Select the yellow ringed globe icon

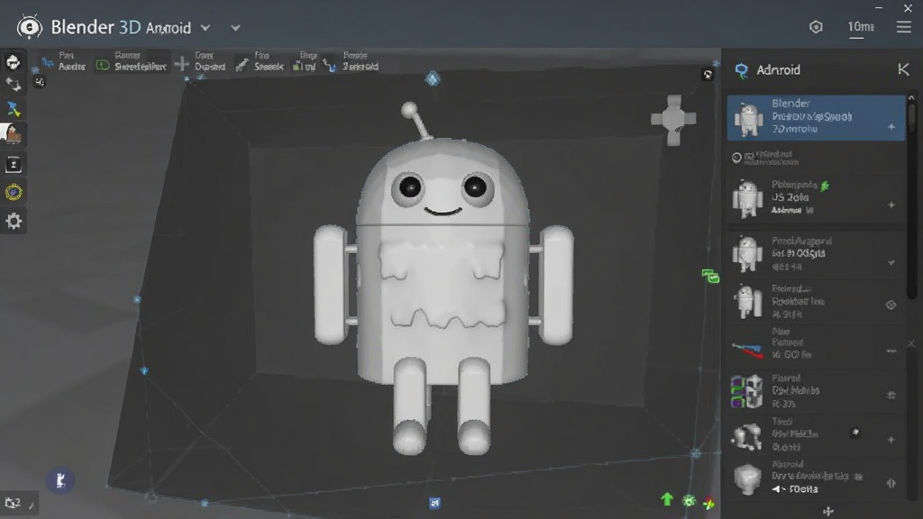click(14, 192)
